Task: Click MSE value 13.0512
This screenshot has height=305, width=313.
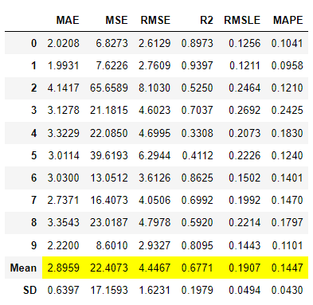Action: pyautogui.click(x=109, y=178)
